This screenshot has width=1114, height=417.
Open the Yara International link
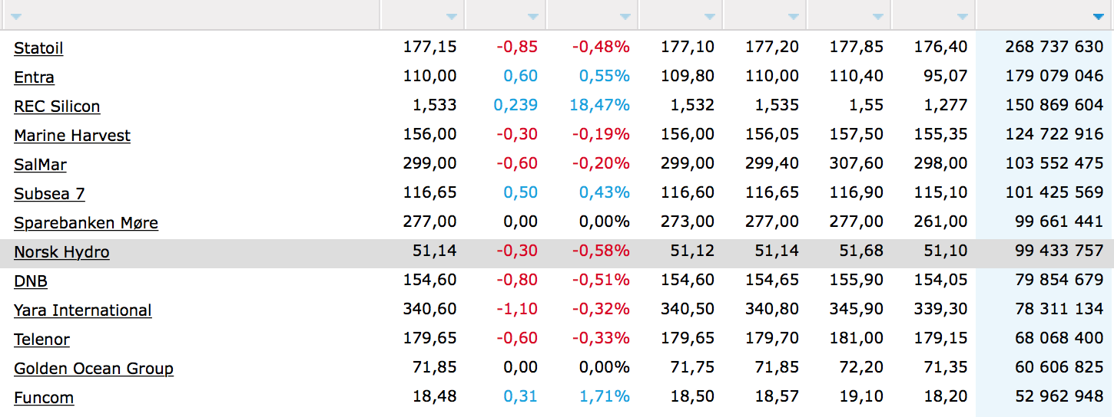click(x=83, y=310)
